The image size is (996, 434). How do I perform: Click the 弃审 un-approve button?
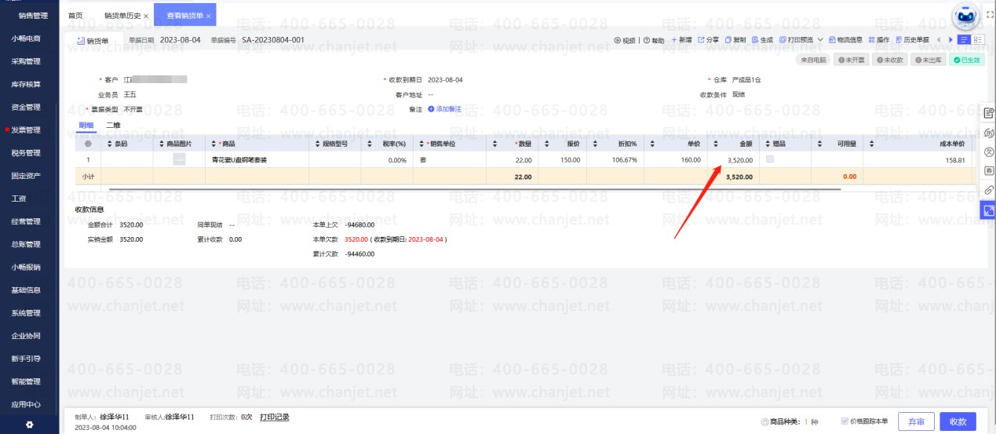pyautogui.click(x=916, y=421)
